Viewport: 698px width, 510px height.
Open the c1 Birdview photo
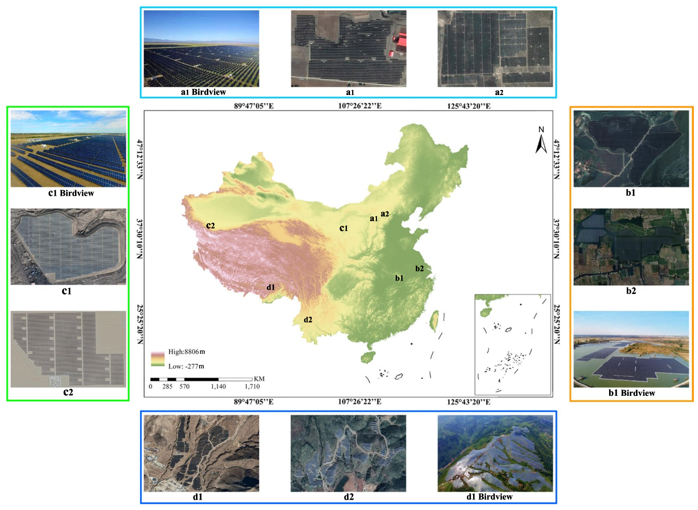point(68,149)
